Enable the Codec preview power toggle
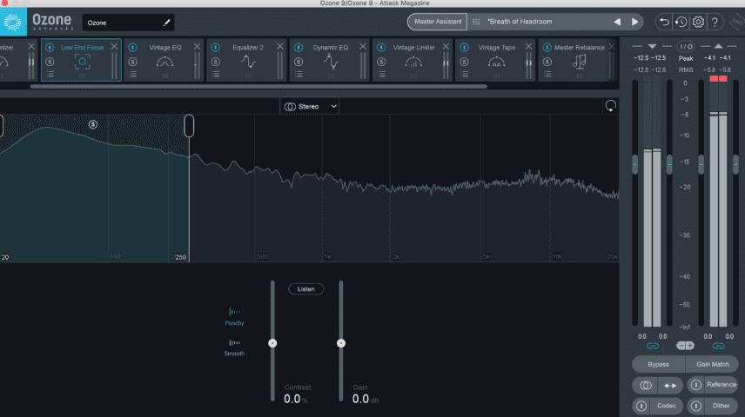Screen dimensions: 745x417 [x=641, y=406]
